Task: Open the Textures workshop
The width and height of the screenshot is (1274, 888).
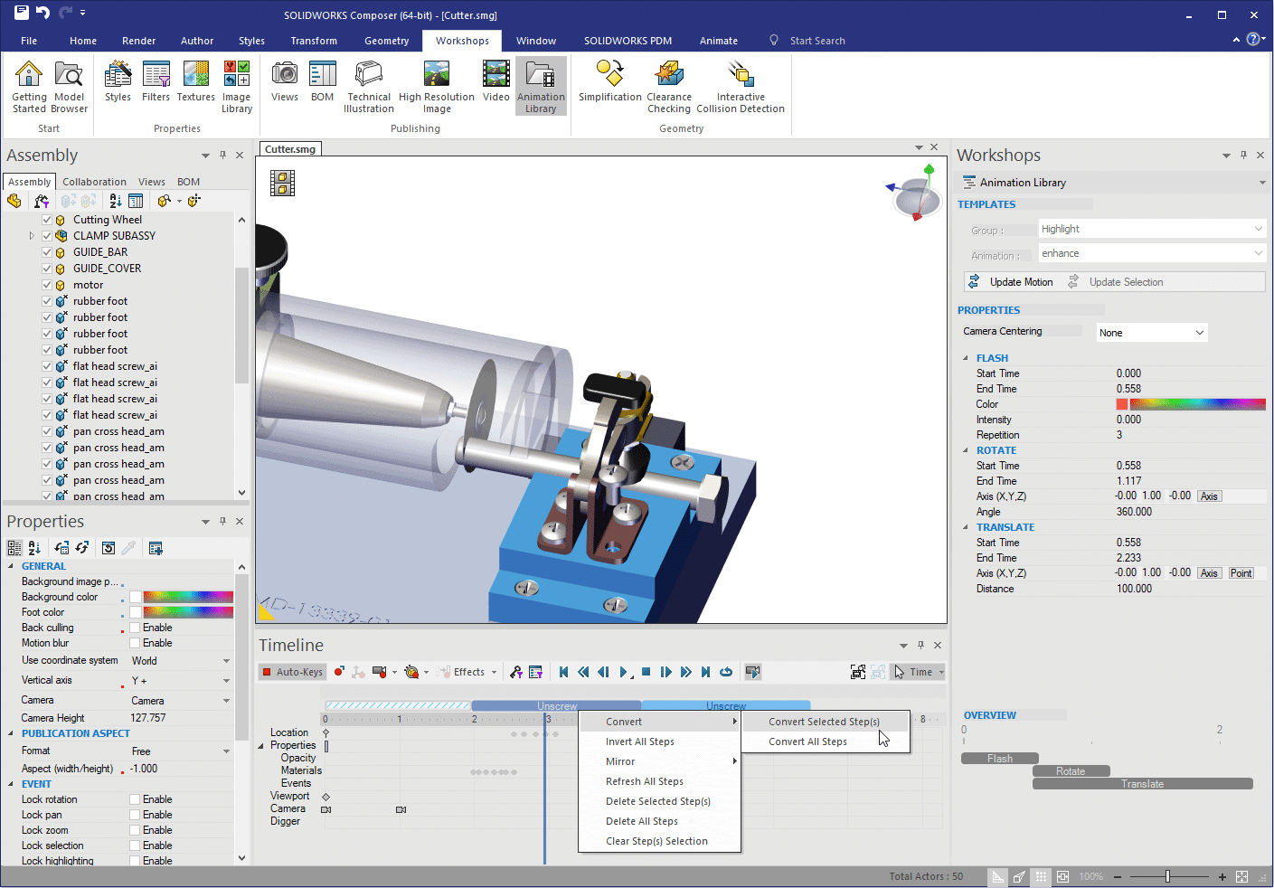Action: (195, 81)
